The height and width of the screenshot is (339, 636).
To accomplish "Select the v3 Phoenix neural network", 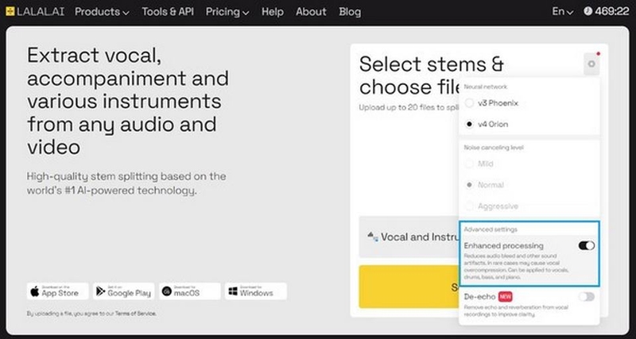I will [x=469, y=103].
